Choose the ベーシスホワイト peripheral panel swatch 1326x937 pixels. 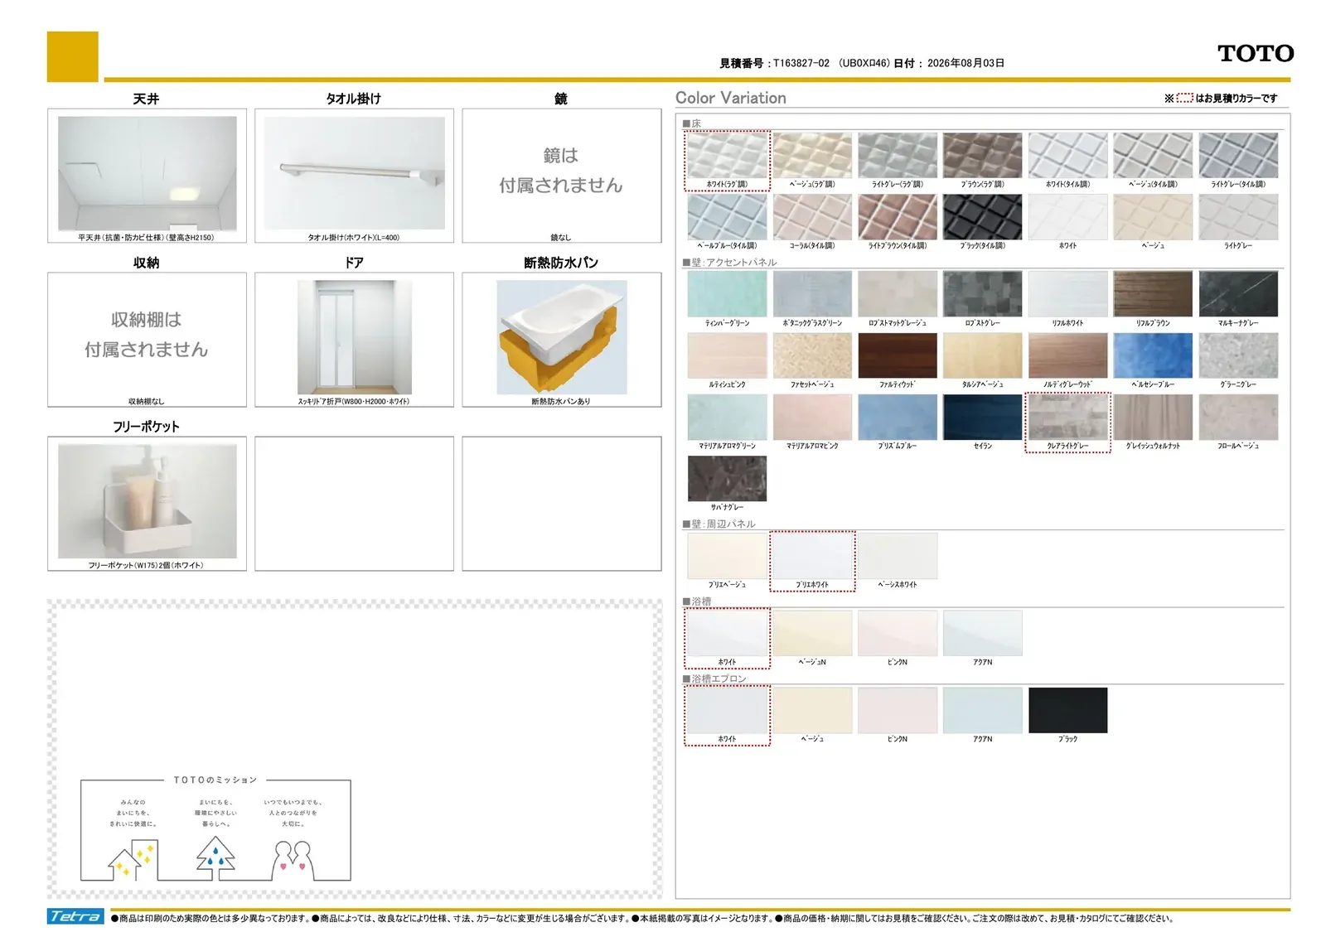click(x=898, y=556)
